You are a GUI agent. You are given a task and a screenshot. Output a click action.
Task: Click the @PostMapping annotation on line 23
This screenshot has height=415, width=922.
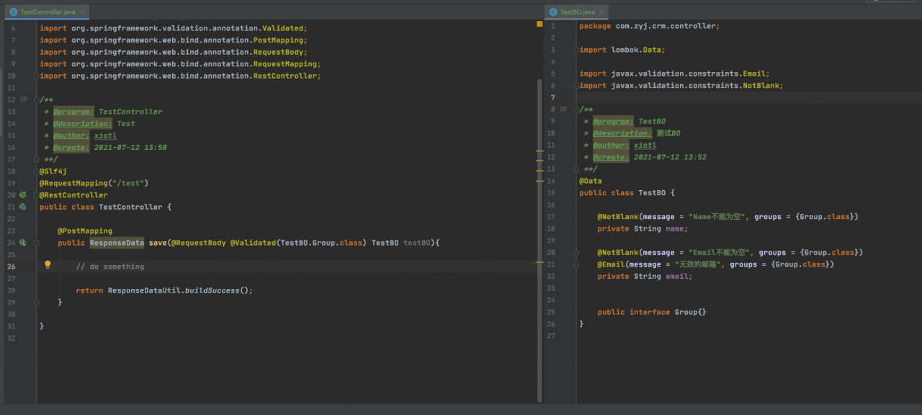pyautogui.click(x=85, y=231)
